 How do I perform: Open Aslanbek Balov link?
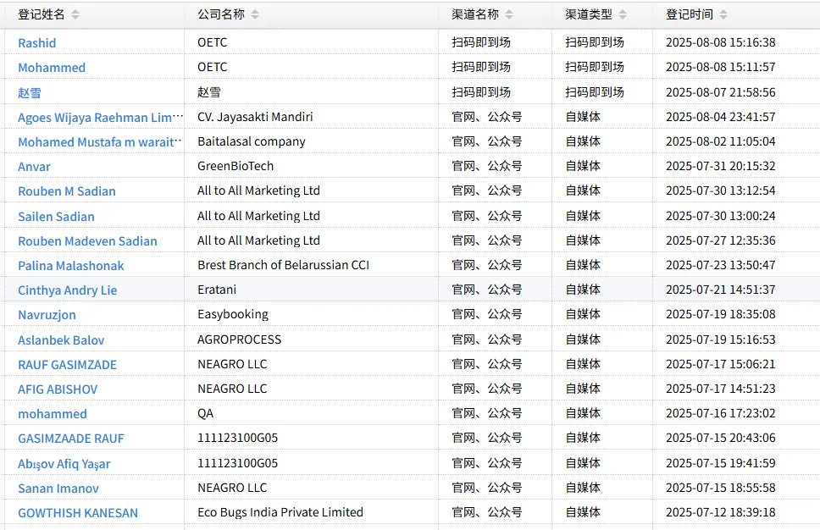point(61,340)
